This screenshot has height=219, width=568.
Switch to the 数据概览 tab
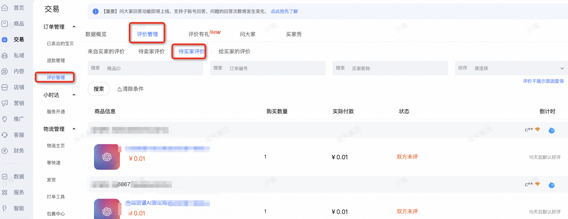(96, 34)
